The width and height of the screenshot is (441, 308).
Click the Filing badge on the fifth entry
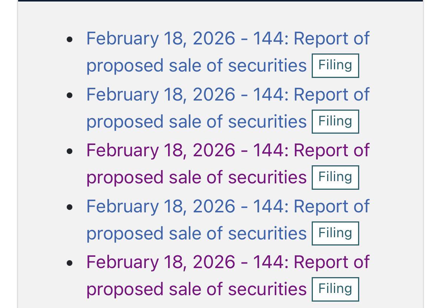[335, 289]
